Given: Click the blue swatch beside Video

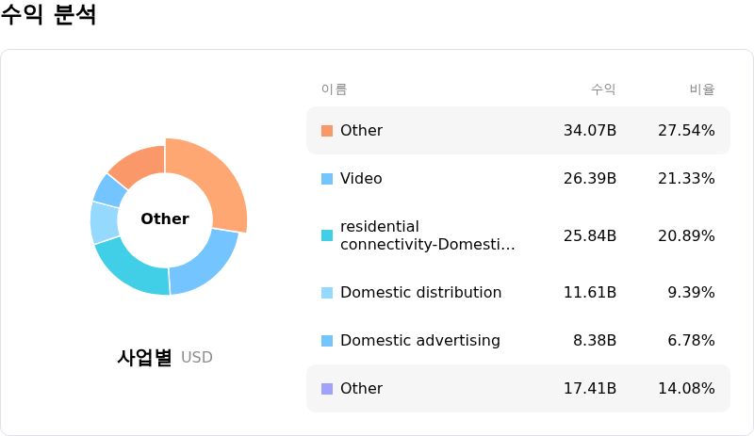Looking at the screenshot, I should click(326, 179).
